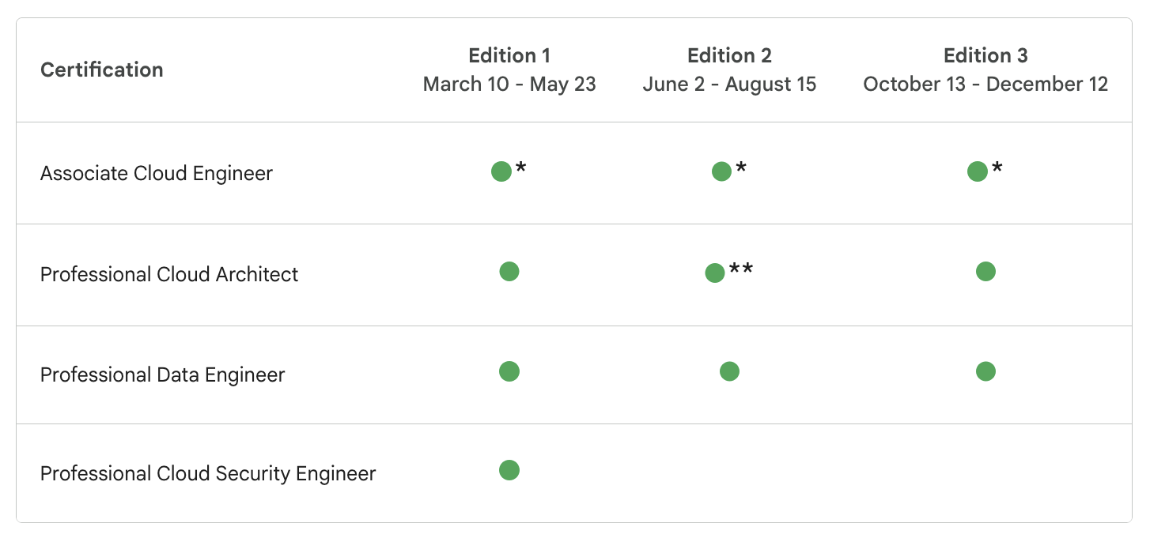Select Professional Cloud Architect Edition 3 dot
Screen dimensions: 1150x542
[985, 272]
